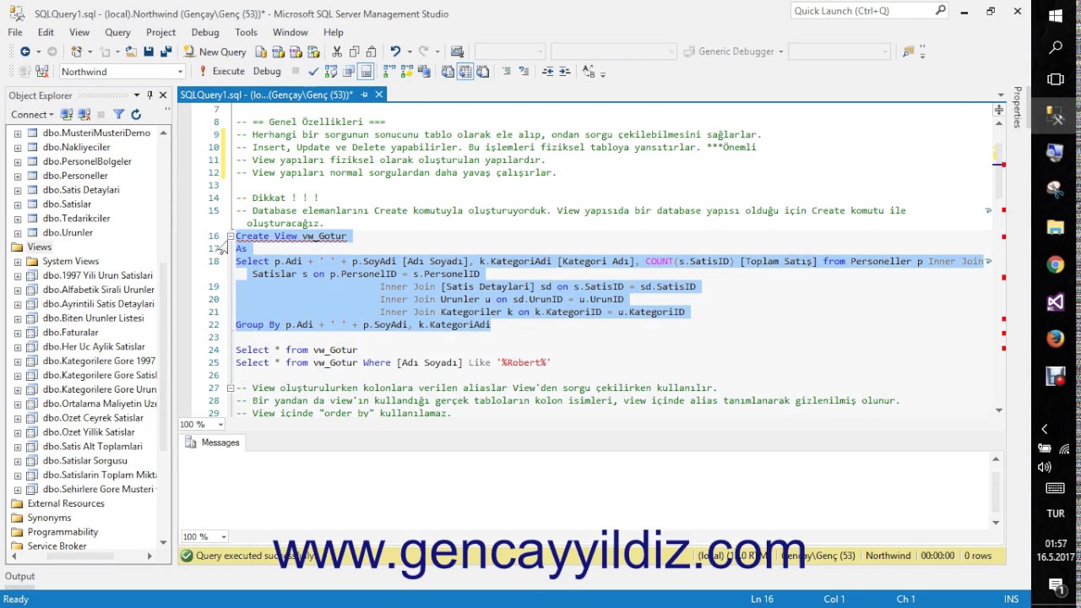Click the Save file icon
Image resolution: width=1081 pixels, height=608 pixels.
[149, 52]
